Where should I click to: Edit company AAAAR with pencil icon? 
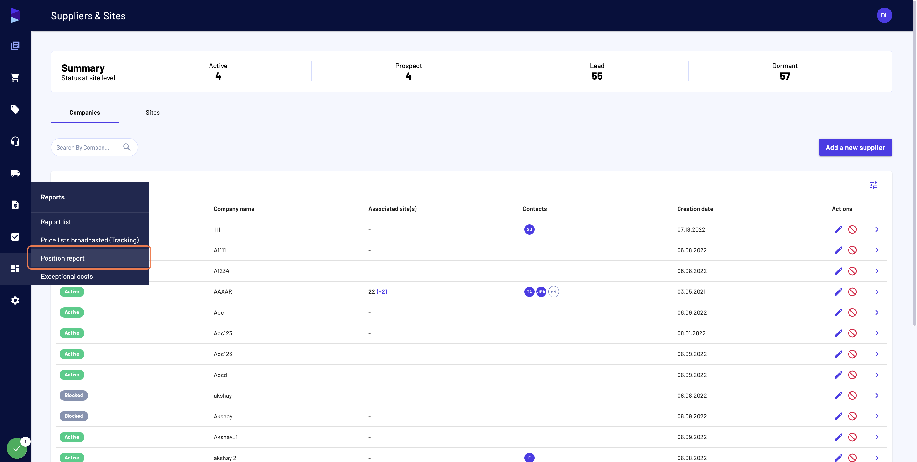(x=838, y=292)
